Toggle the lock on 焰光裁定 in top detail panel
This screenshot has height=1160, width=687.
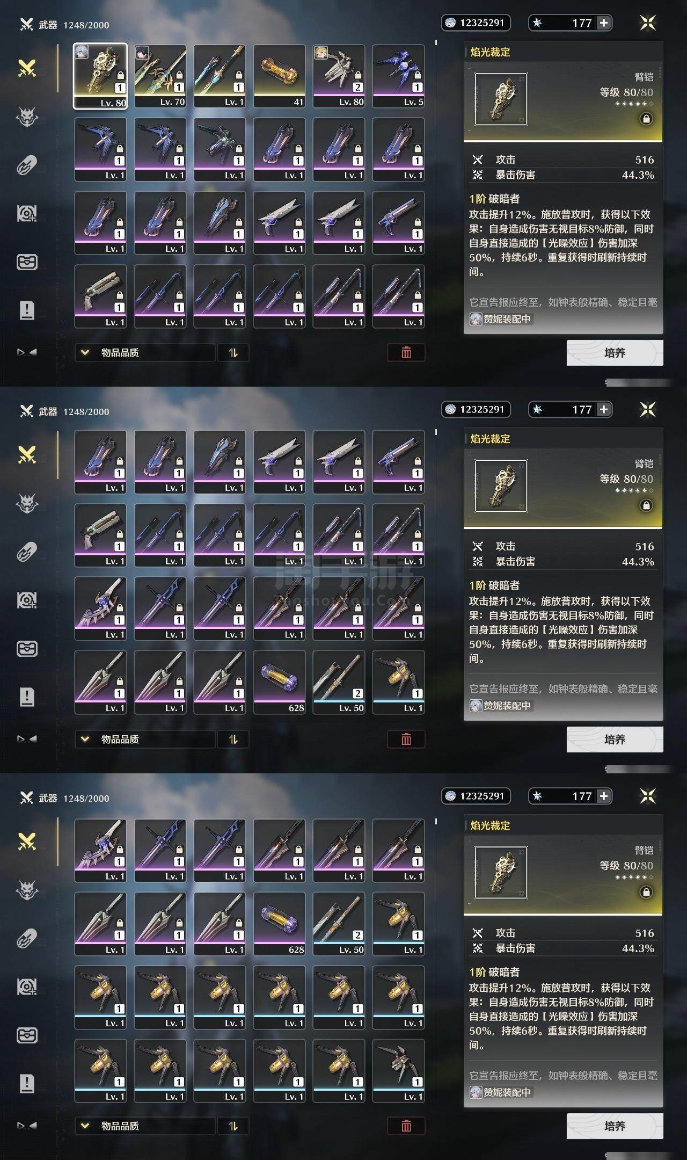tap(646, 119)
